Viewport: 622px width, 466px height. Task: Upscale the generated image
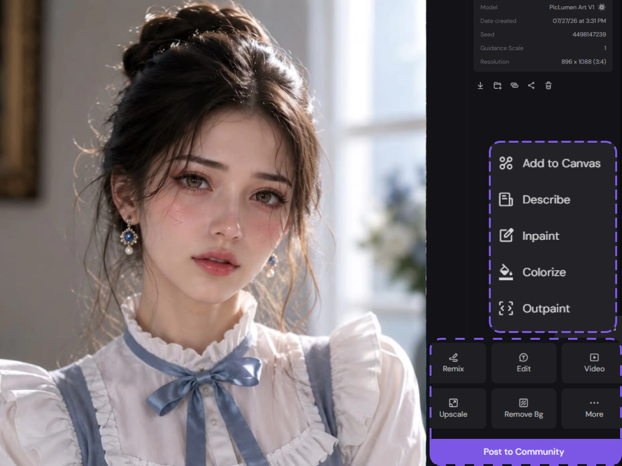[x=453, y=408]
